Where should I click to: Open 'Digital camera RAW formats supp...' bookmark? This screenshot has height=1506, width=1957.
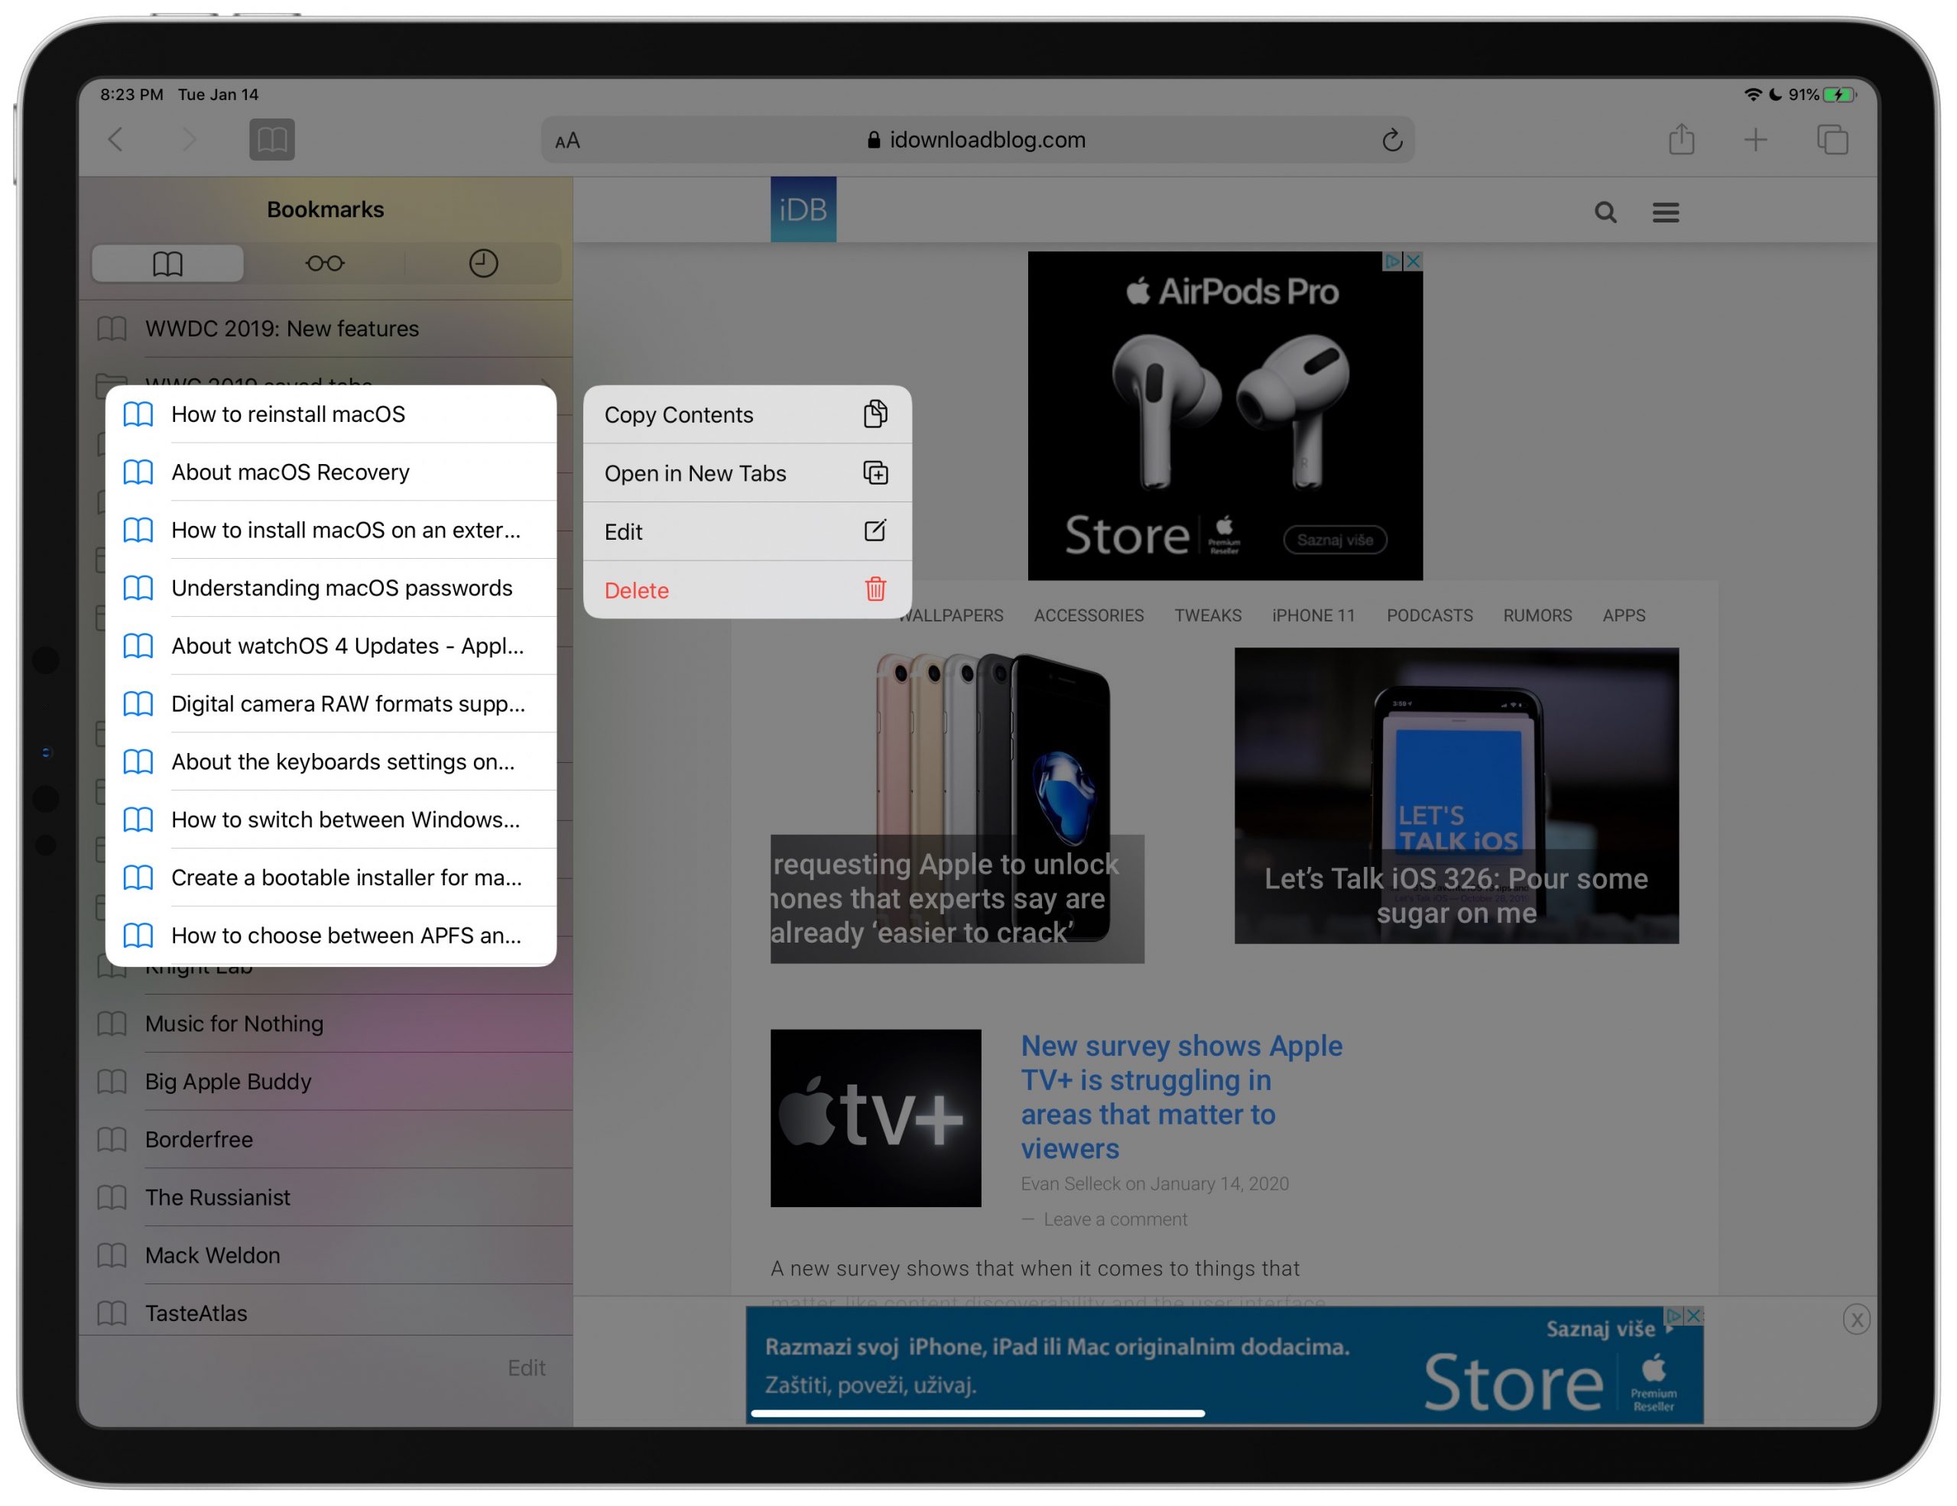click(331, 703)
